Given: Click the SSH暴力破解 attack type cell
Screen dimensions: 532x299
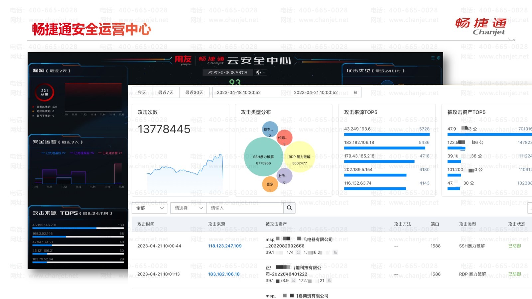Looking at the screenshot, I should pos(472,246).
